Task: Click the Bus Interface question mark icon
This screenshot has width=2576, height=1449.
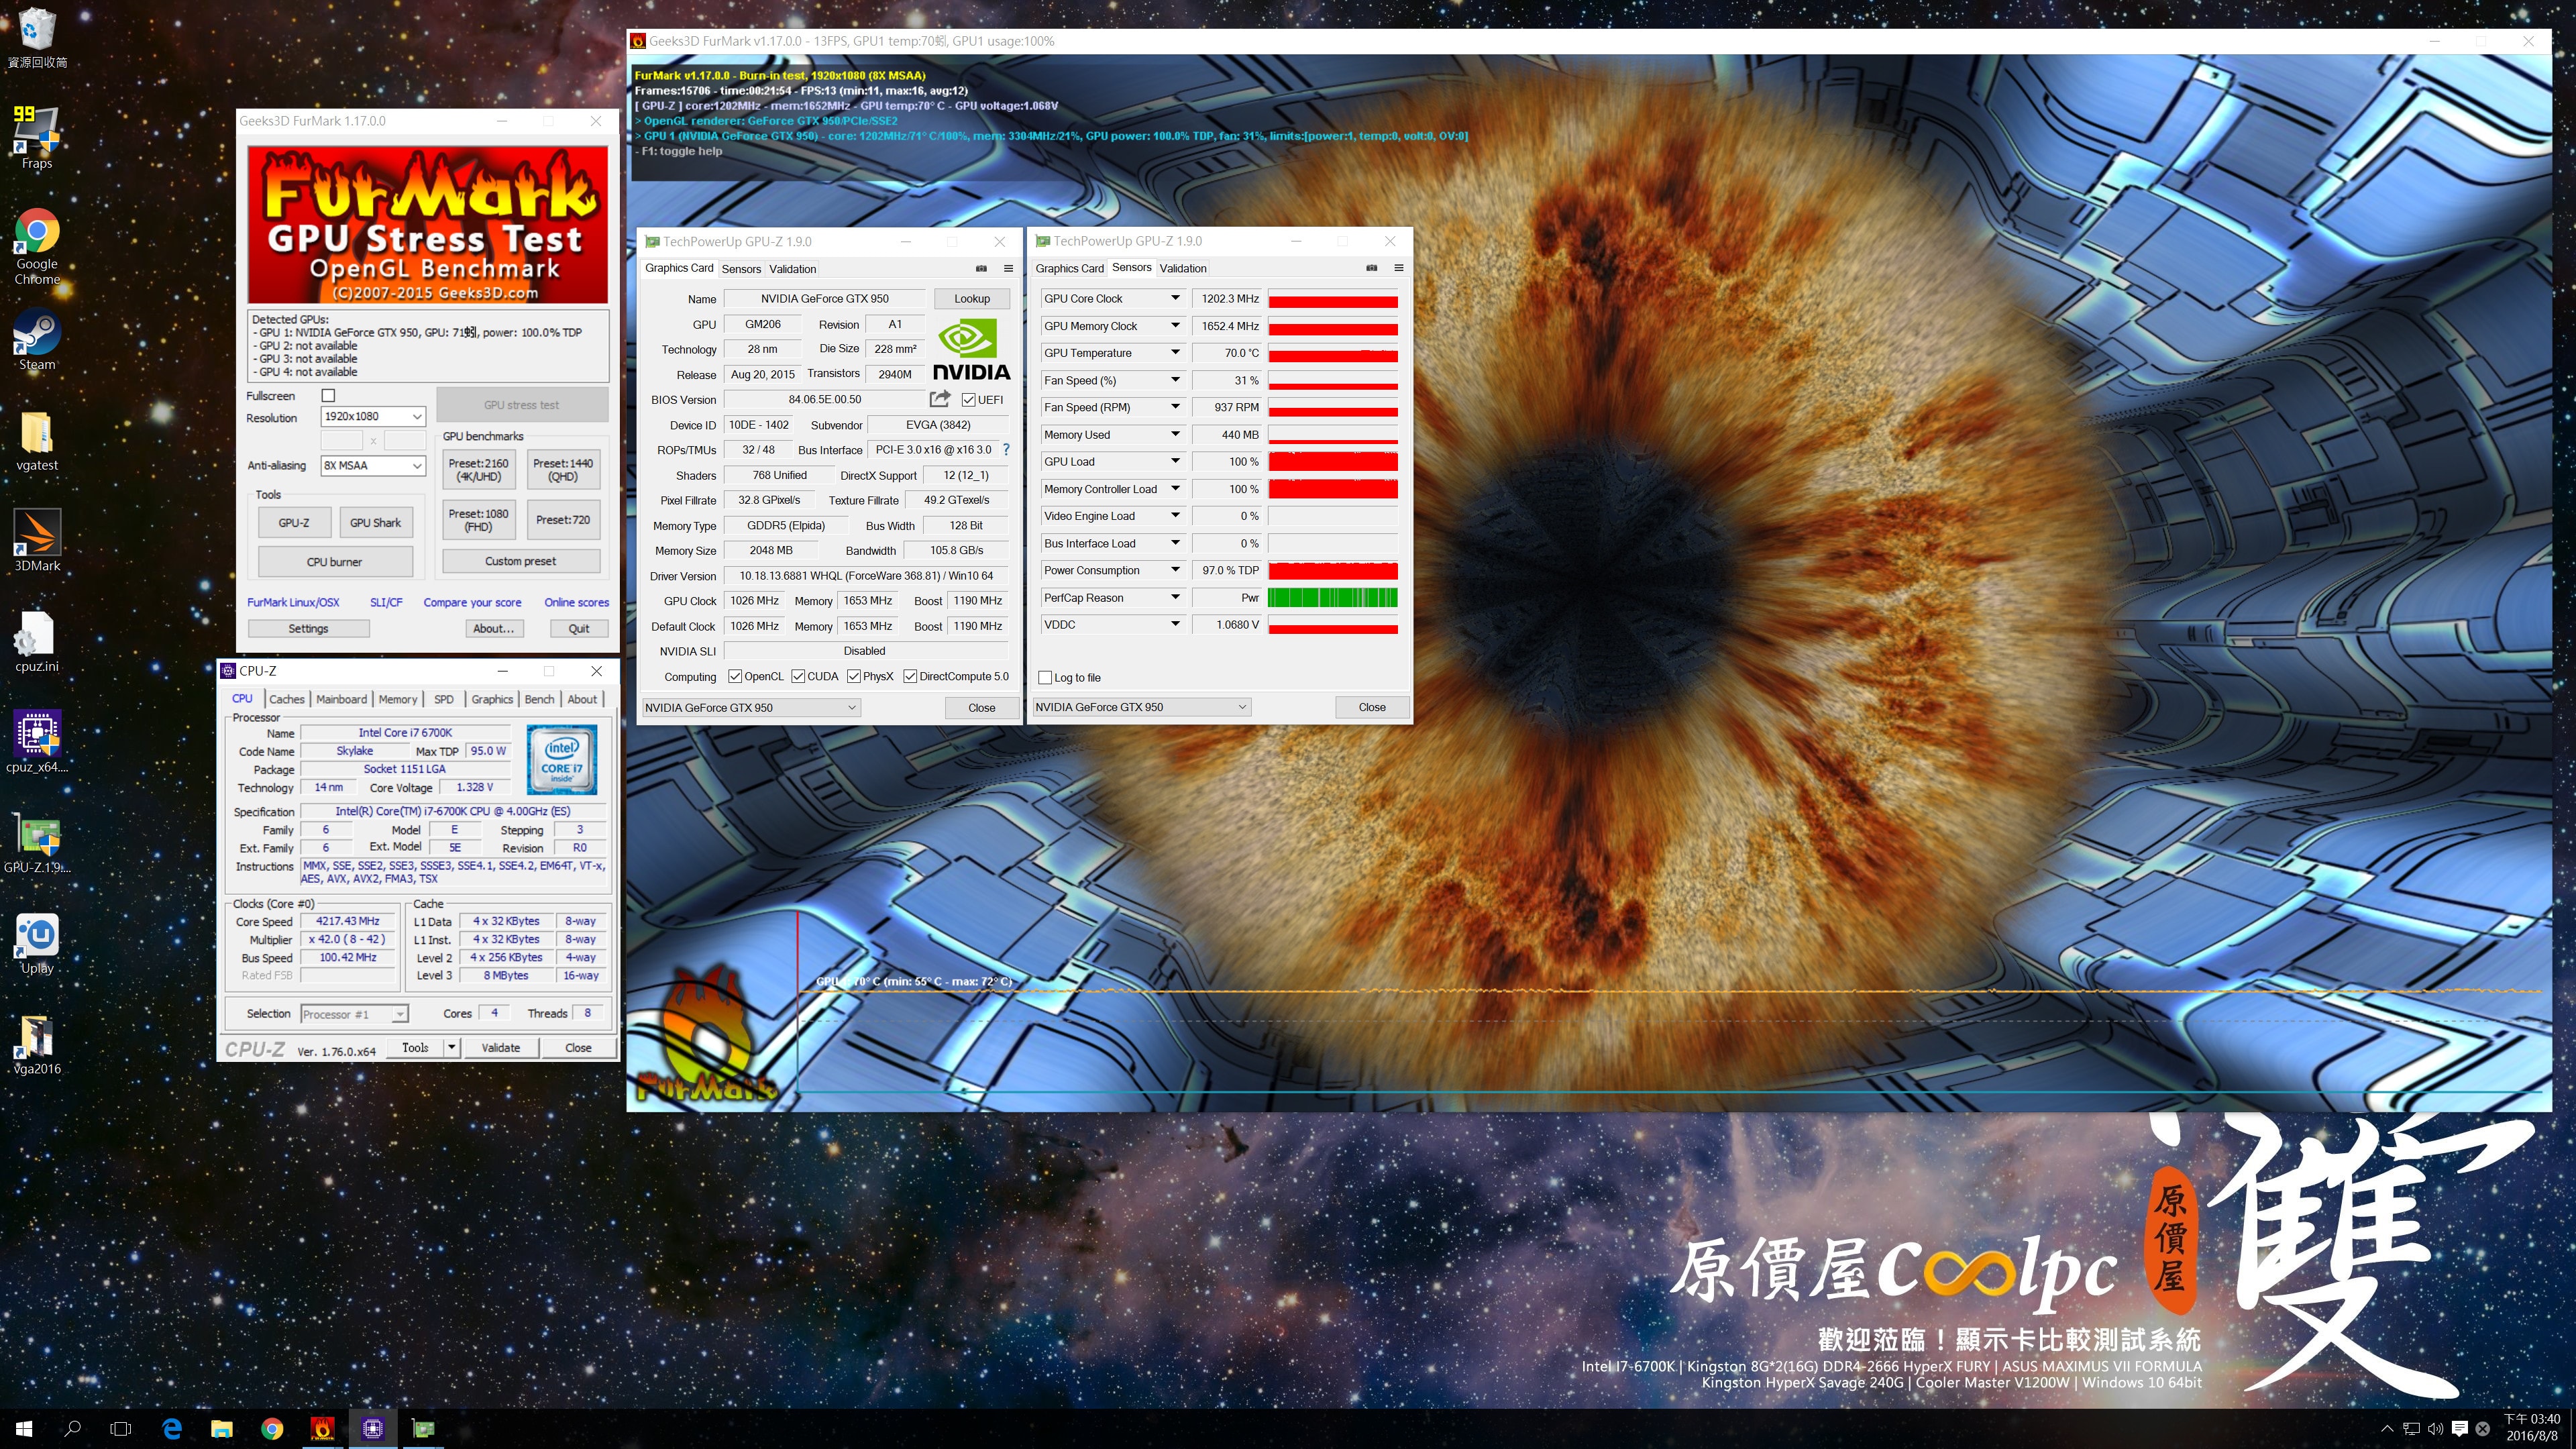Action: (x=1006, y=450)
